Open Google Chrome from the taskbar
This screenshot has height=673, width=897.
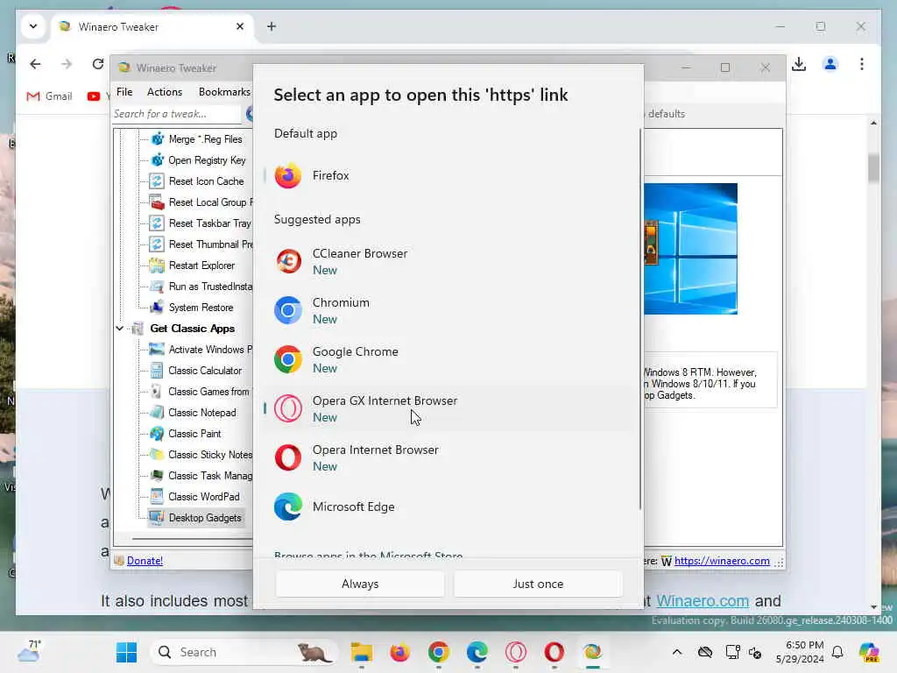point(439,652)
